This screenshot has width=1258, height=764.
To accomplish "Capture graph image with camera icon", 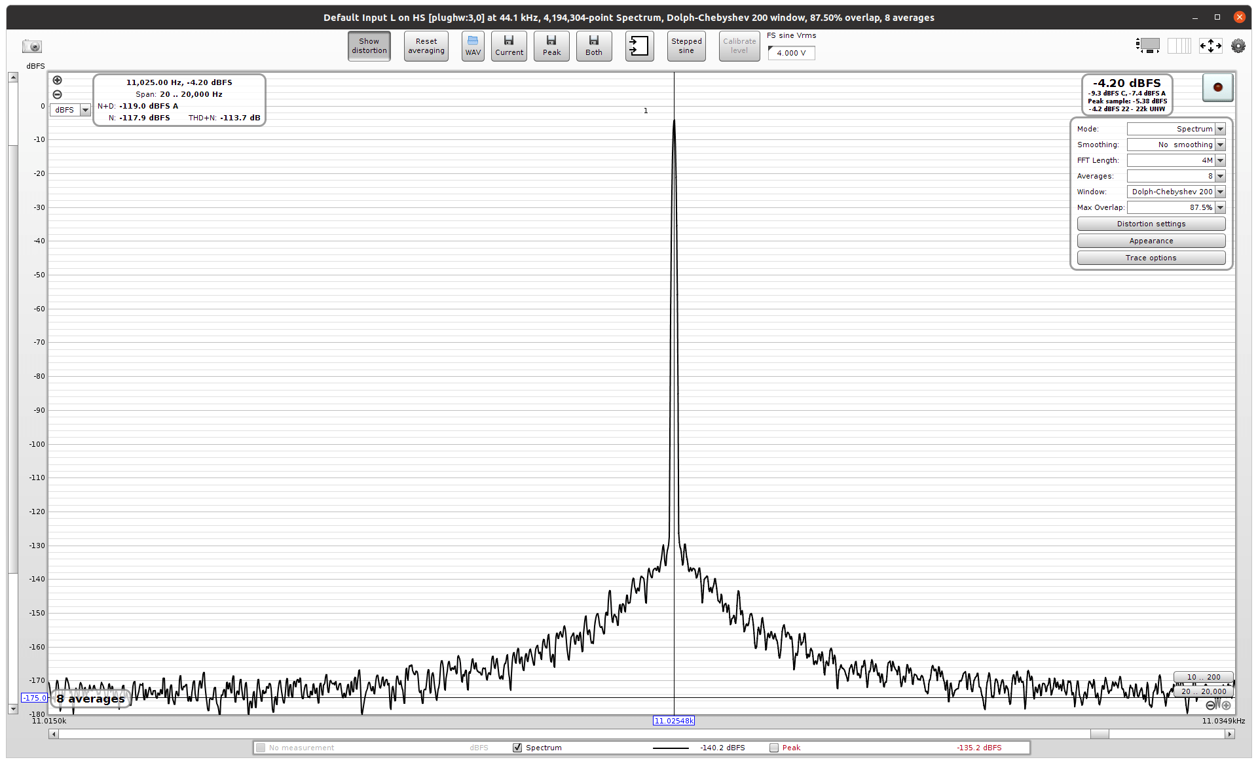I will [x=32, y=46].
